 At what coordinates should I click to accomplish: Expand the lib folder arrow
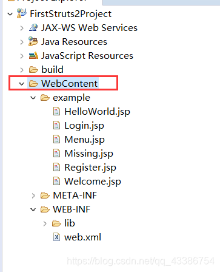click(45, 223)
